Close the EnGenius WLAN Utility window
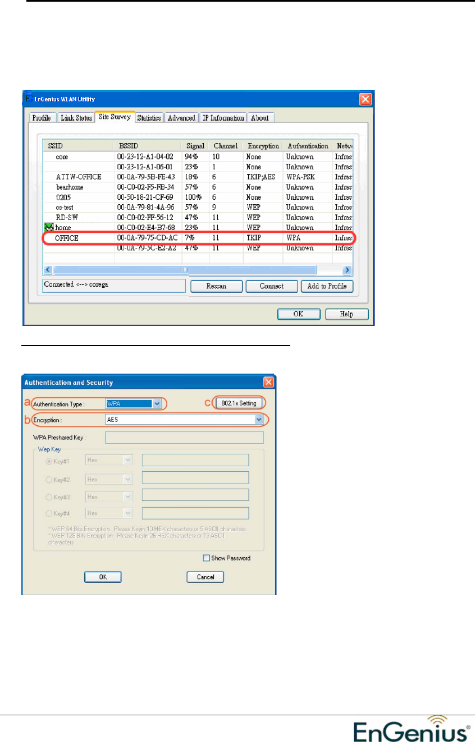Image resolution: width=475 pixels, height=745 pixels. (365, 99)
